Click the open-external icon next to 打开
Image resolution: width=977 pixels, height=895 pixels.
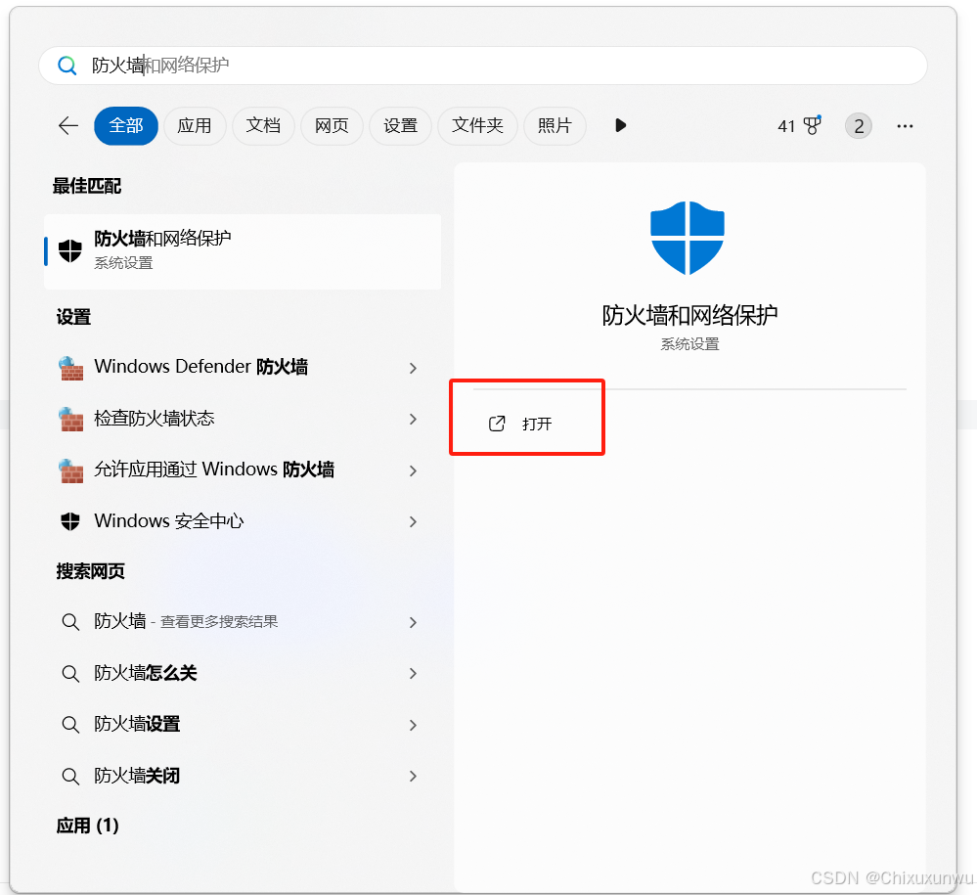click(x=497, y=424)
